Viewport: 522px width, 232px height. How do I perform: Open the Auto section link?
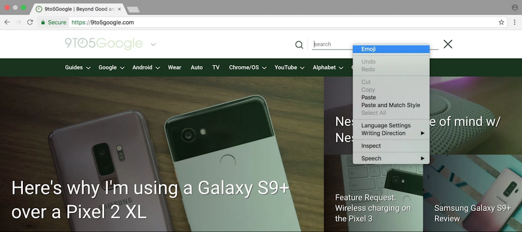[x=196, y=67]
